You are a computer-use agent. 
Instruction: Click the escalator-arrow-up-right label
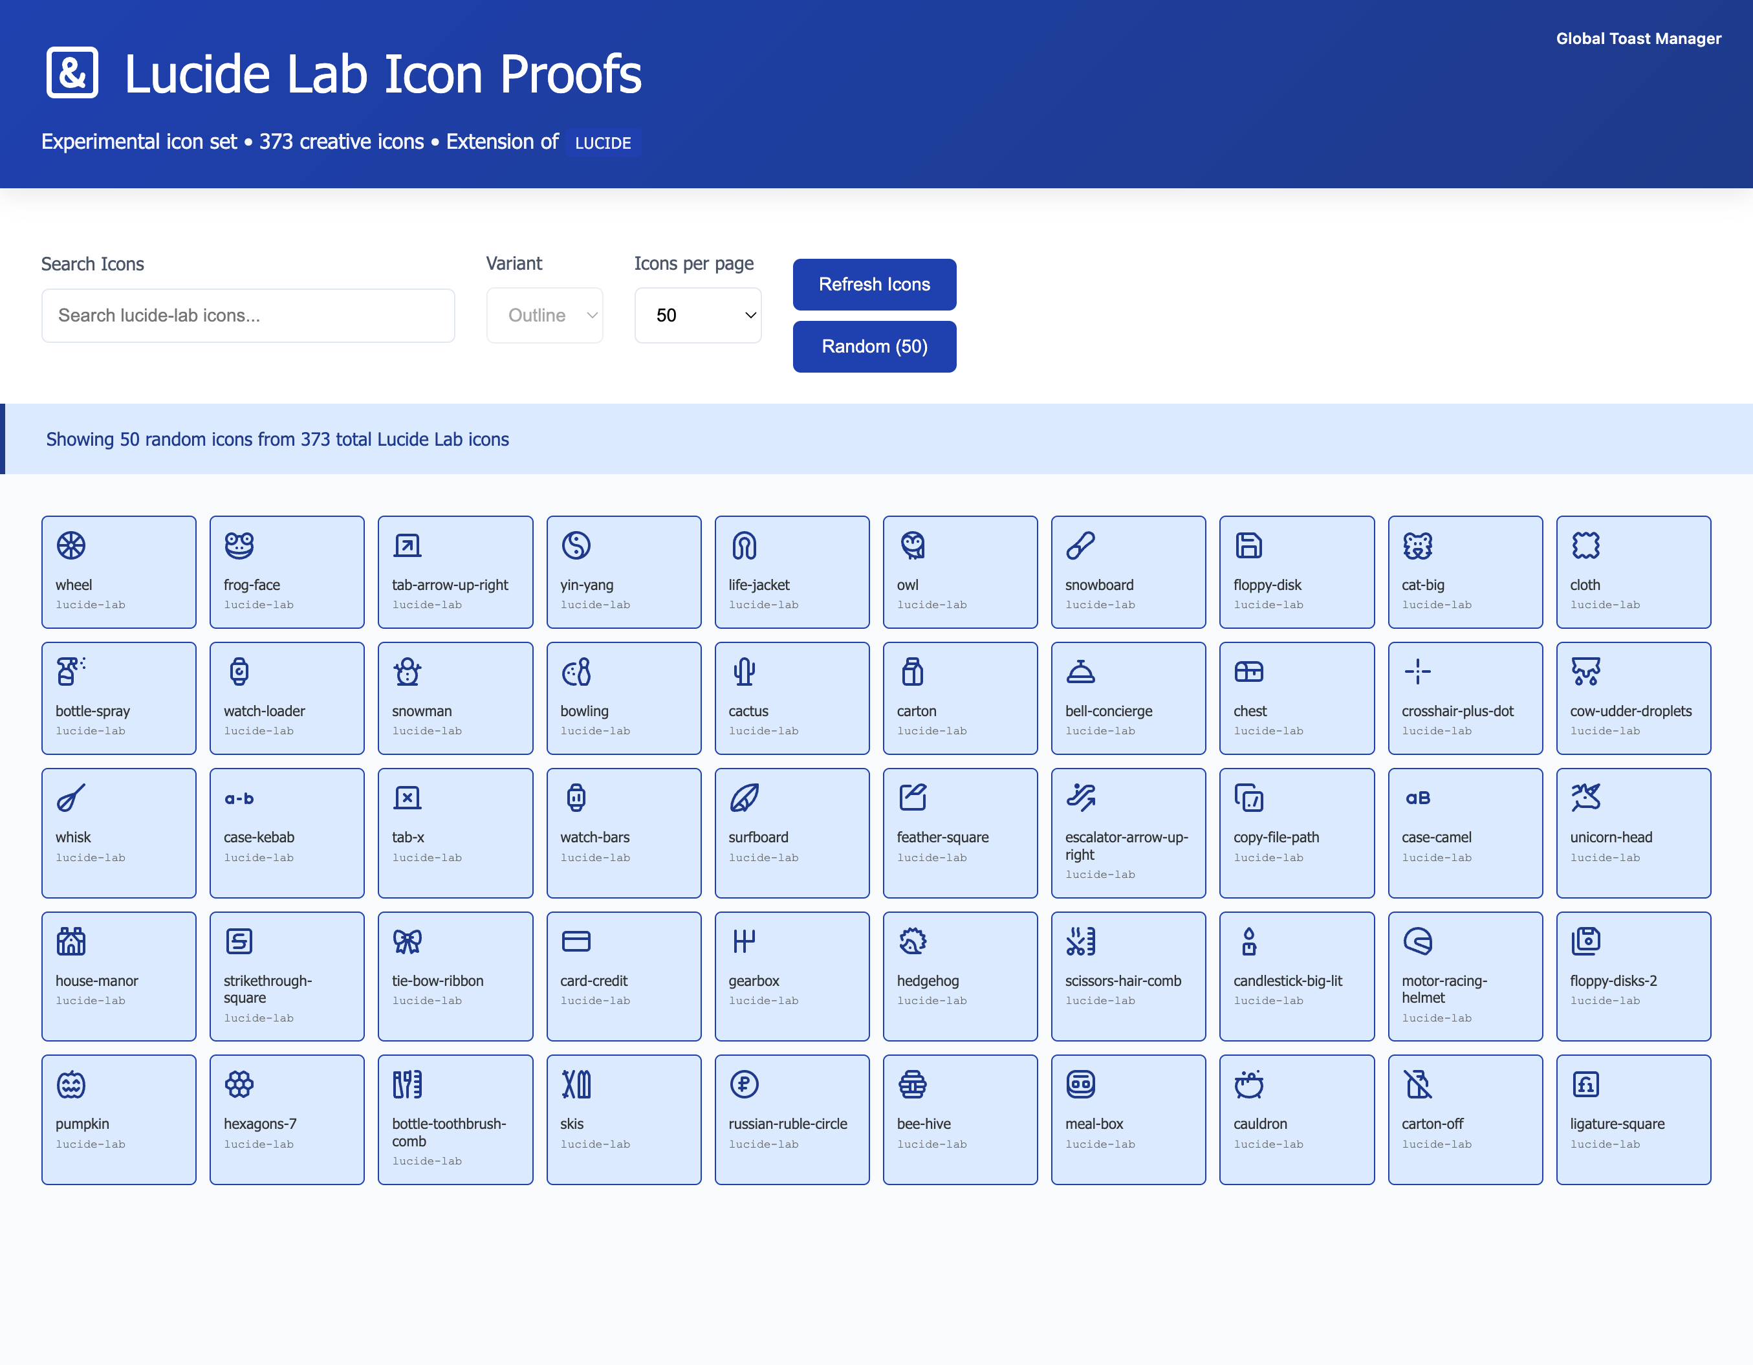(x=1126, y=846)
